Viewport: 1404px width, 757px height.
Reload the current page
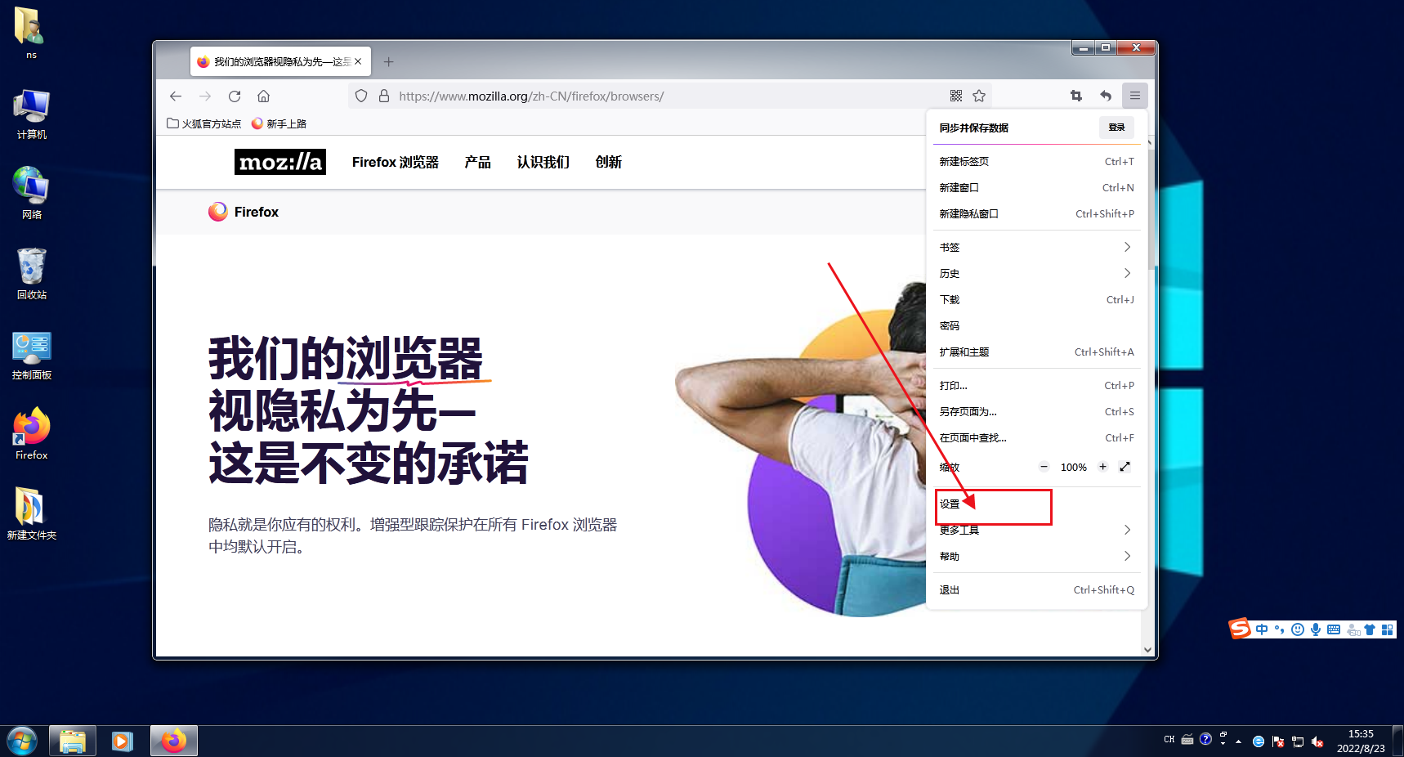pyautogui.click(x=235, y=96)
